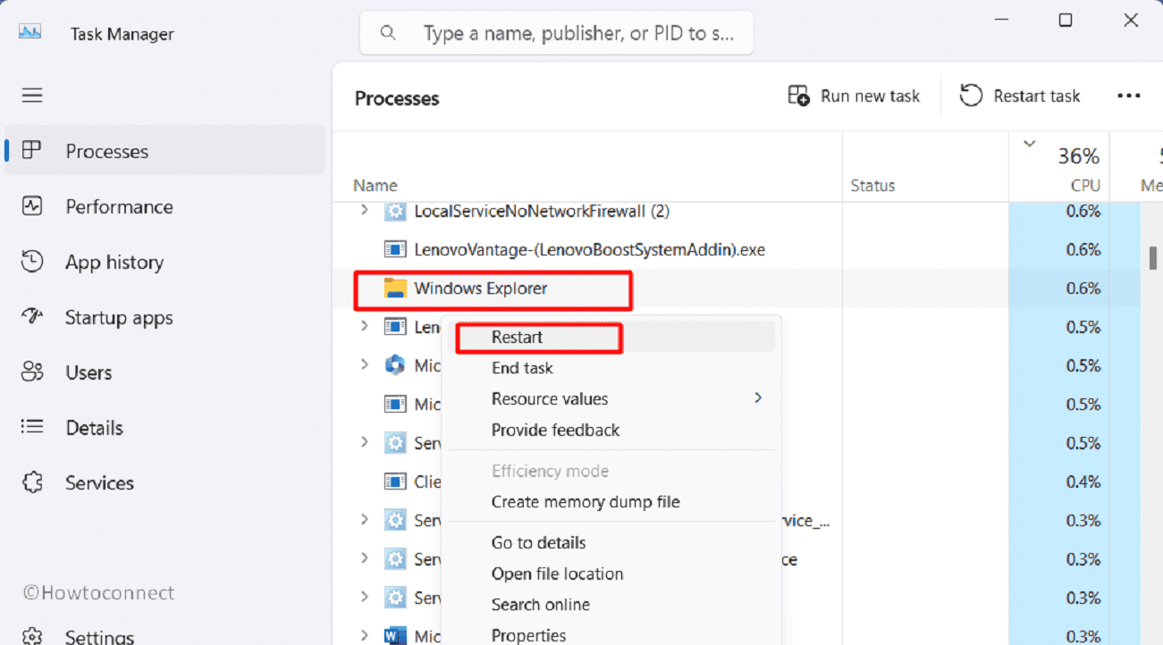The image size is (1163, 645).
Task: Switch to the Details page
Action: click(165, 428)
